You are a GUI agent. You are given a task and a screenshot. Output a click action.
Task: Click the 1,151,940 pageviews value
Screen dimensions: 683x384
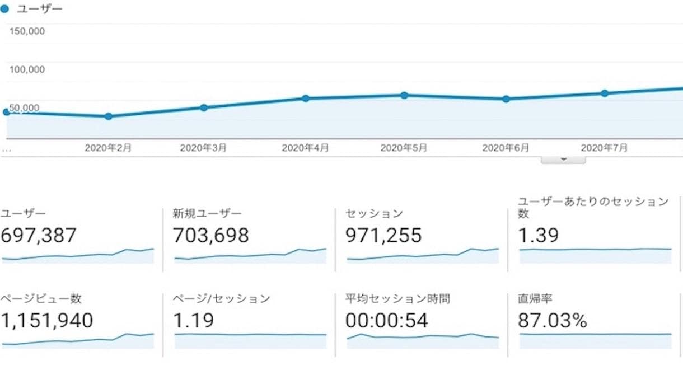click(46, 321)
